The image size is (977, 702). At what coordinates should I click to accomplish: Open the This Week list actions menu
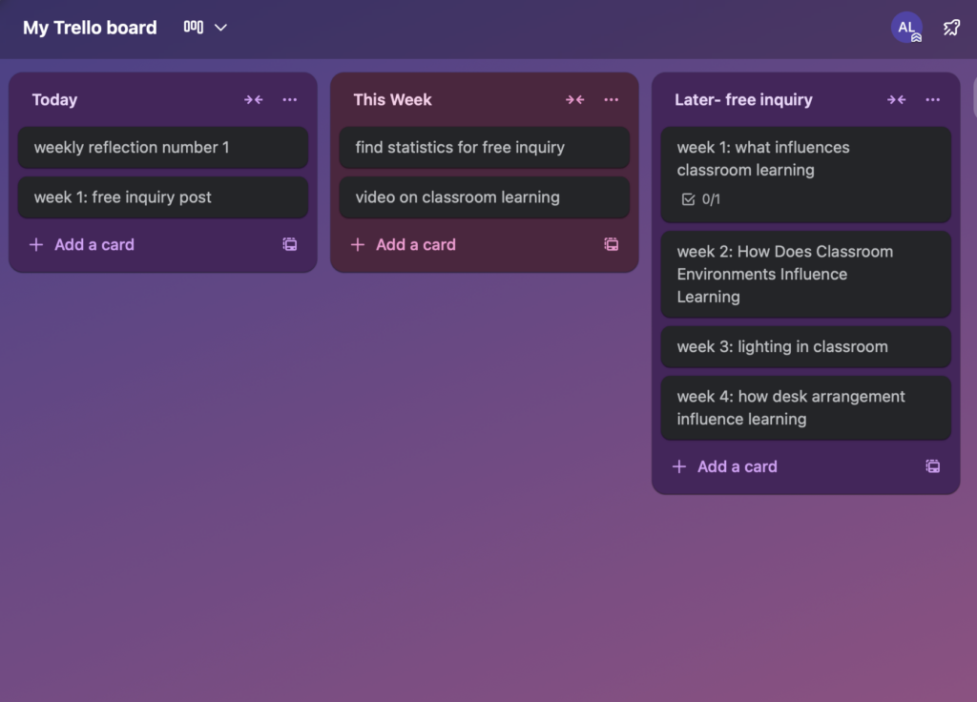(612, 100)
